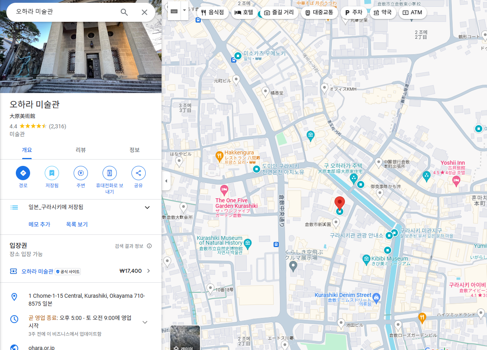Click the ohara.or.jp website link

(41, 348)
